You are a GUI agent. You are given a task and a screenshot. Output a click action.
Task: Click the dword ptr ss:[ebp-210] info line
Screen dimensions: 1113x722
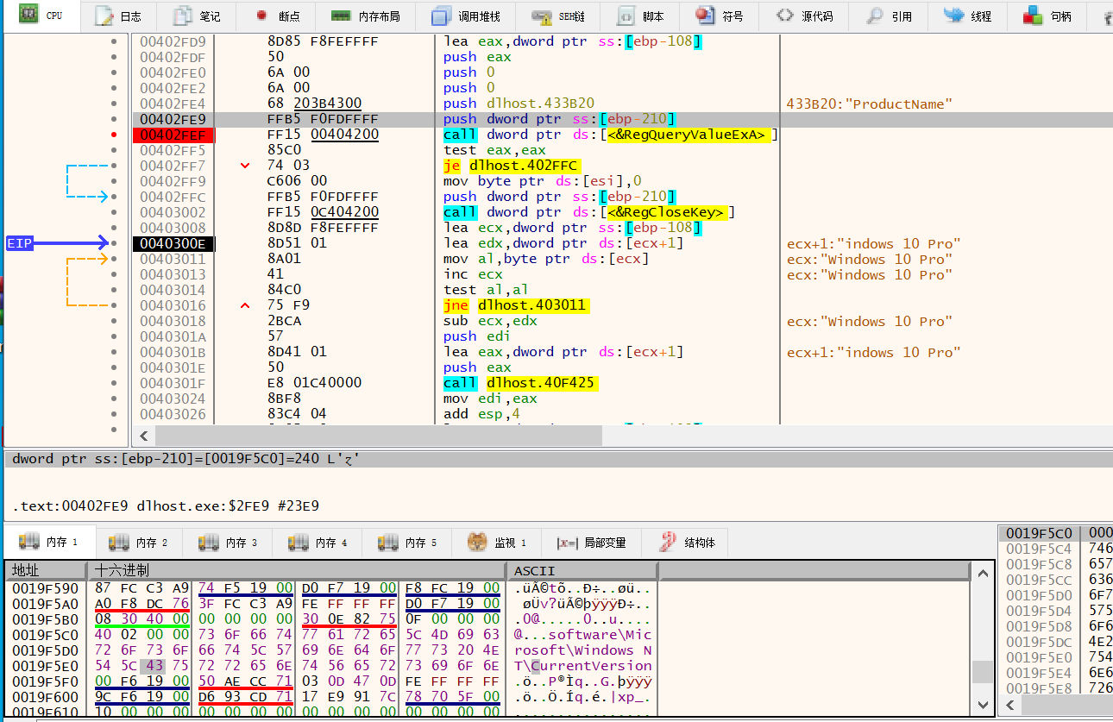click(x=186, y=459)
